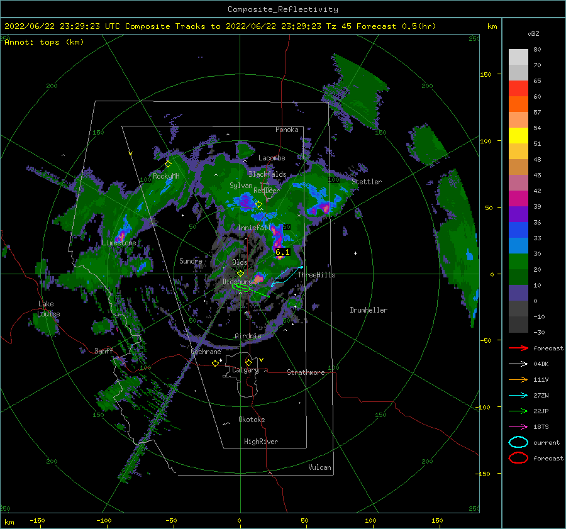
Task: Click the Blackfalds city label
Action: pyautogui.click(x=267, y=174)
